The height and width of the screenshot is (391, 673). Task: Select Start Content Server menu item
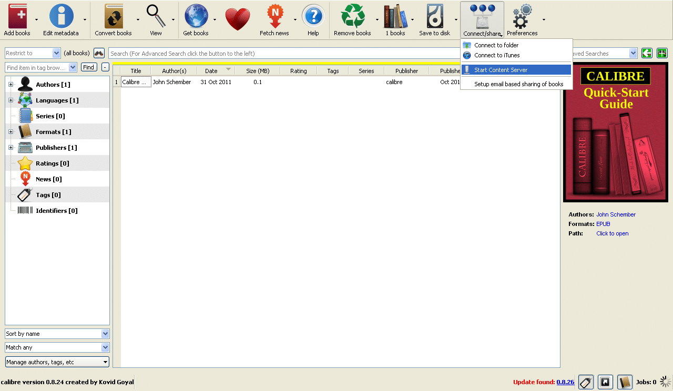(x=501, y=70)
